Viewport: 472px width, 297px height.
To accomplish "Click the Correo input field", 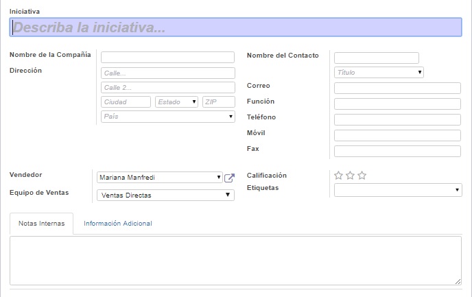I will (397, 88).
